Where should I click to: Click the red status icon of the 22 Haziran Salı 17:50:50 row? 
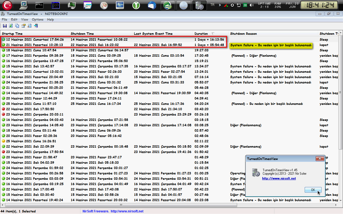tap(3, 109)
